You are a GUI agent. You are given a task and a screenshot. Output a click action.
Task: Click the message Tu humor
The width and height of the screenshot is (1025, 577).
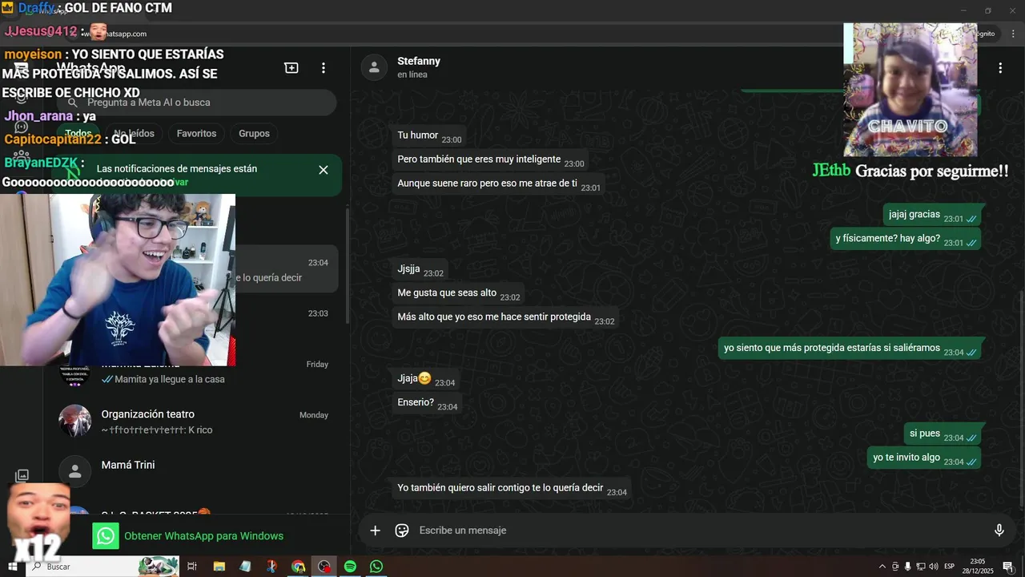pos(429,136)
